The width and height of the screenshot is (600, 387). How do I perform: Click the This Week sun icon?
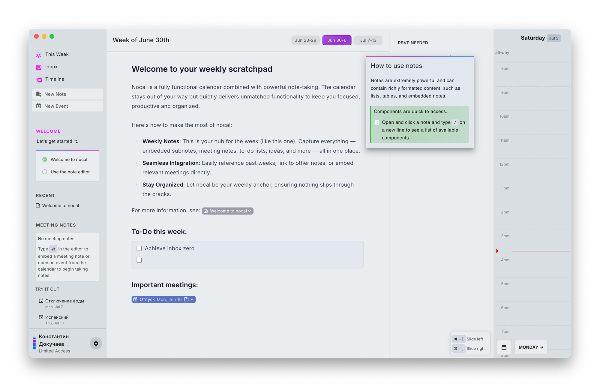39,55
